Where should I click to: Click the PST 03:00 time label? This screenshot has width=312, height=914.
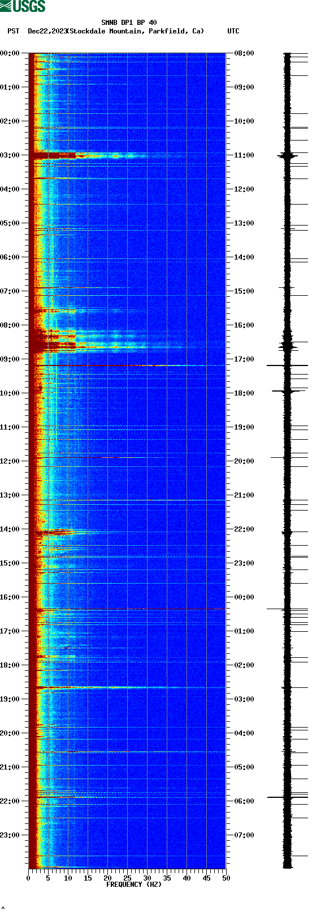10,155
